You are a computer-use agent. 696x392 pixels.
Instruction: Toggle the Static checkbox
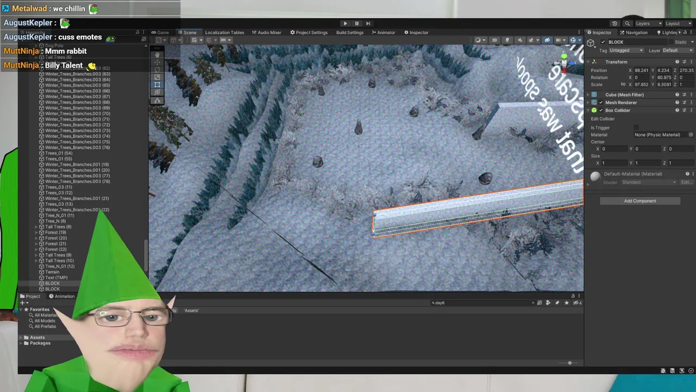[x=672, y=42]
